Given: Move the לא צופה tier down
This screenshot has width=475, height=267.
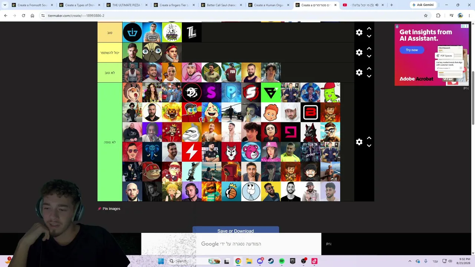Looking at the screenshot, I should click(369, 146).
